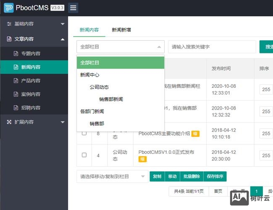Click the sliders icon beside 基础内容

(x=9, y=24)
